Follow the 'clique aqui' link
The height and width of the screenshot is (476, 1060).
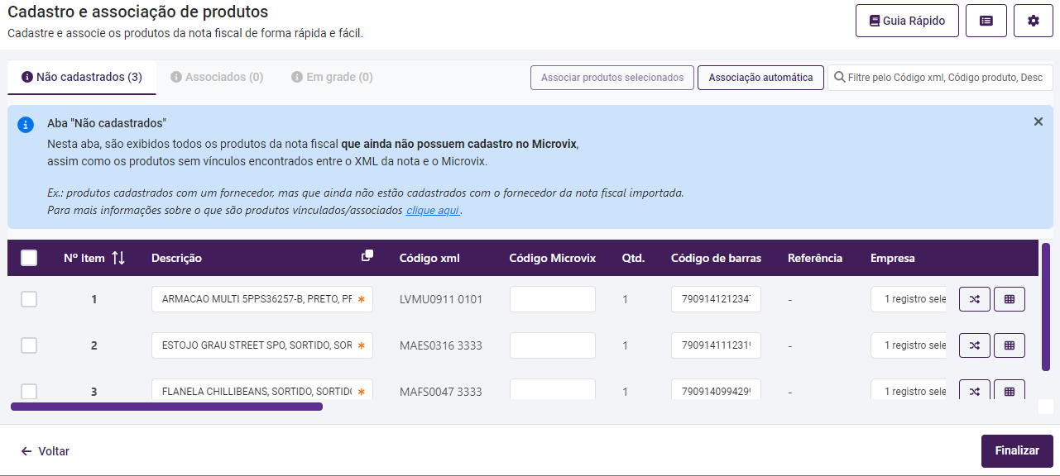432,211
